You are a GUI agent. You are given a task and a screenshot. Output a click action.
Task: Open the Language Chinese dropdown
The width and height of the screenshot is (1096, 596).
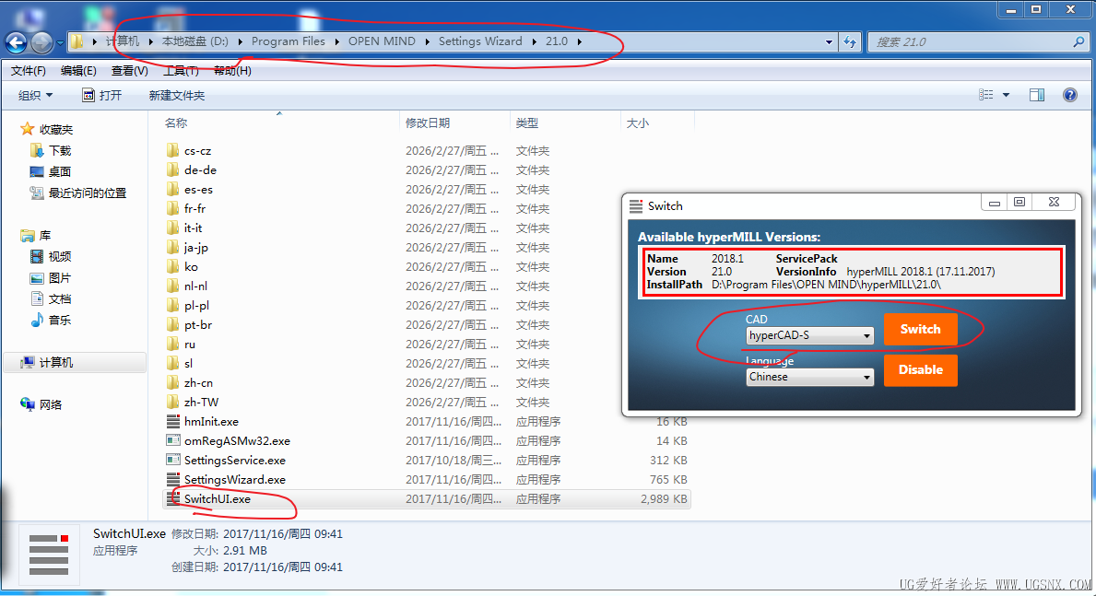click(809, 377)
